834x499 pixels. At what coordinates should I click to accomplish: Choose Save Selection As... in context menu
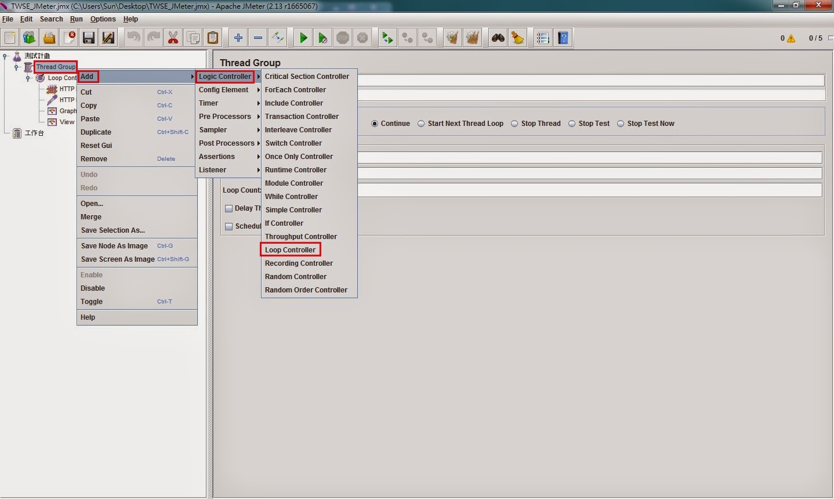point(137,230)
